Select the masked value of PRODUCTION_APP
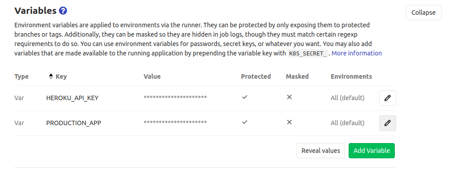Screen dimensions: 459x169 (x=175, y=122)
